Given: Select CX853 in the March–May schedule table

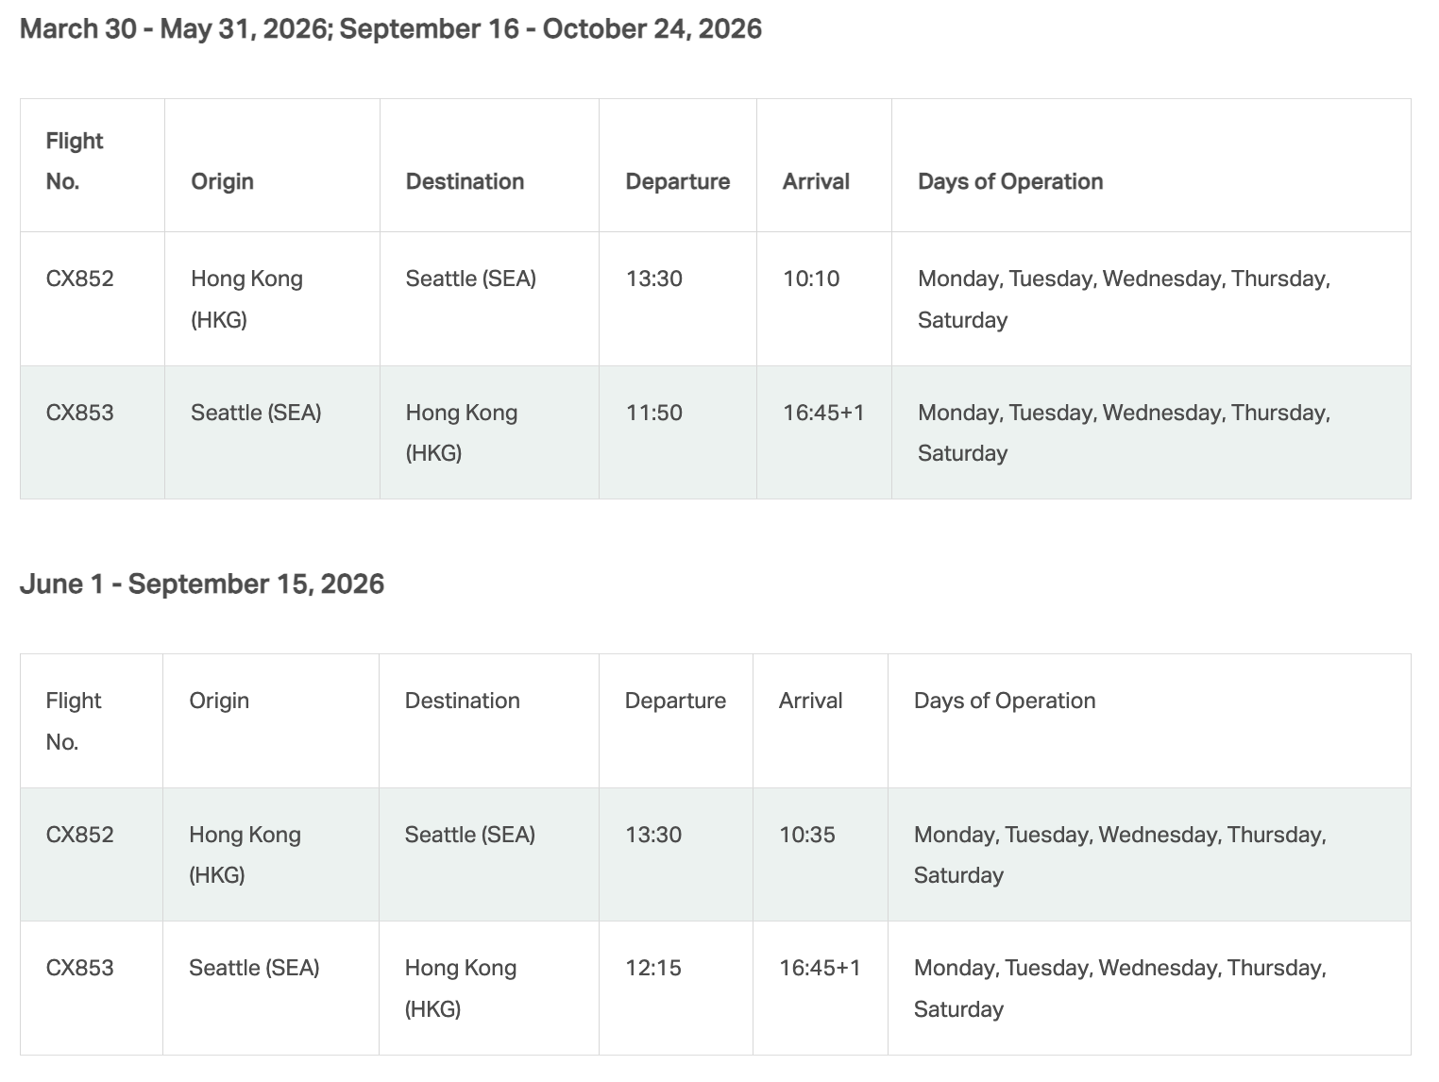Looking at the screenshot, I should click(x=79, y=413).
